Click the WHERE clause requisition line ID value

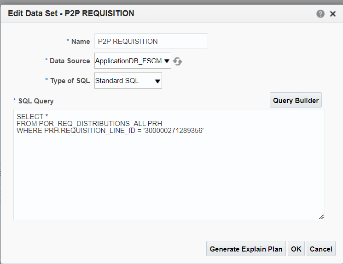pos(174,131)
